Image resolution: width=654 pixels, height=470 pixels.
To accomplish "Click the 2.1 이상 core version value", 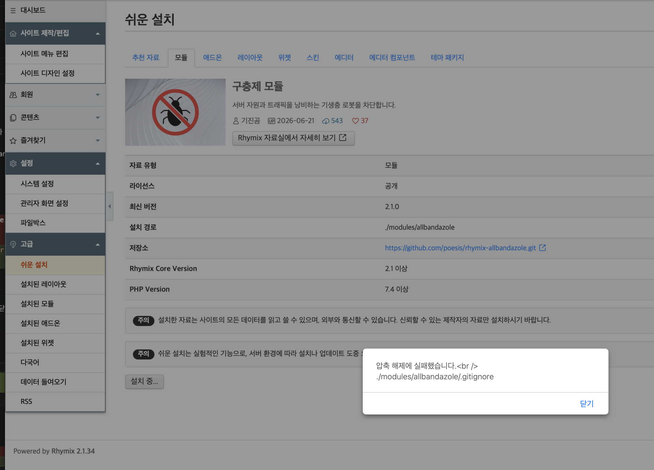I will 396,268.
